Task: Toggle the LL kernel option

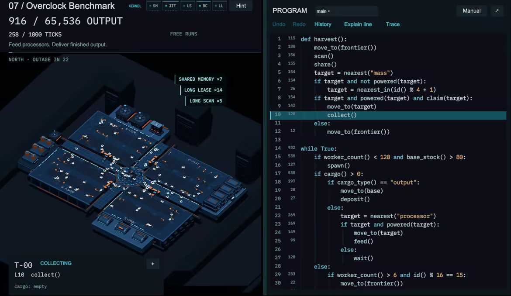Action: click(219, 6)
